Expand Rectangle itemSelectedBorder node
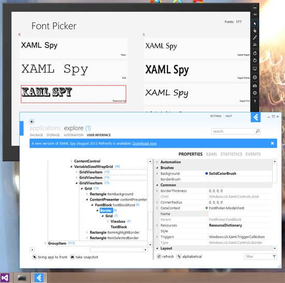The image size is (285, 283). (x=87, y=238)
